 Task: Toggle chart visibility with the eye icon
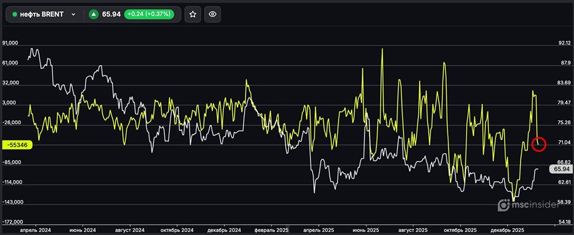tap(212, 14)
